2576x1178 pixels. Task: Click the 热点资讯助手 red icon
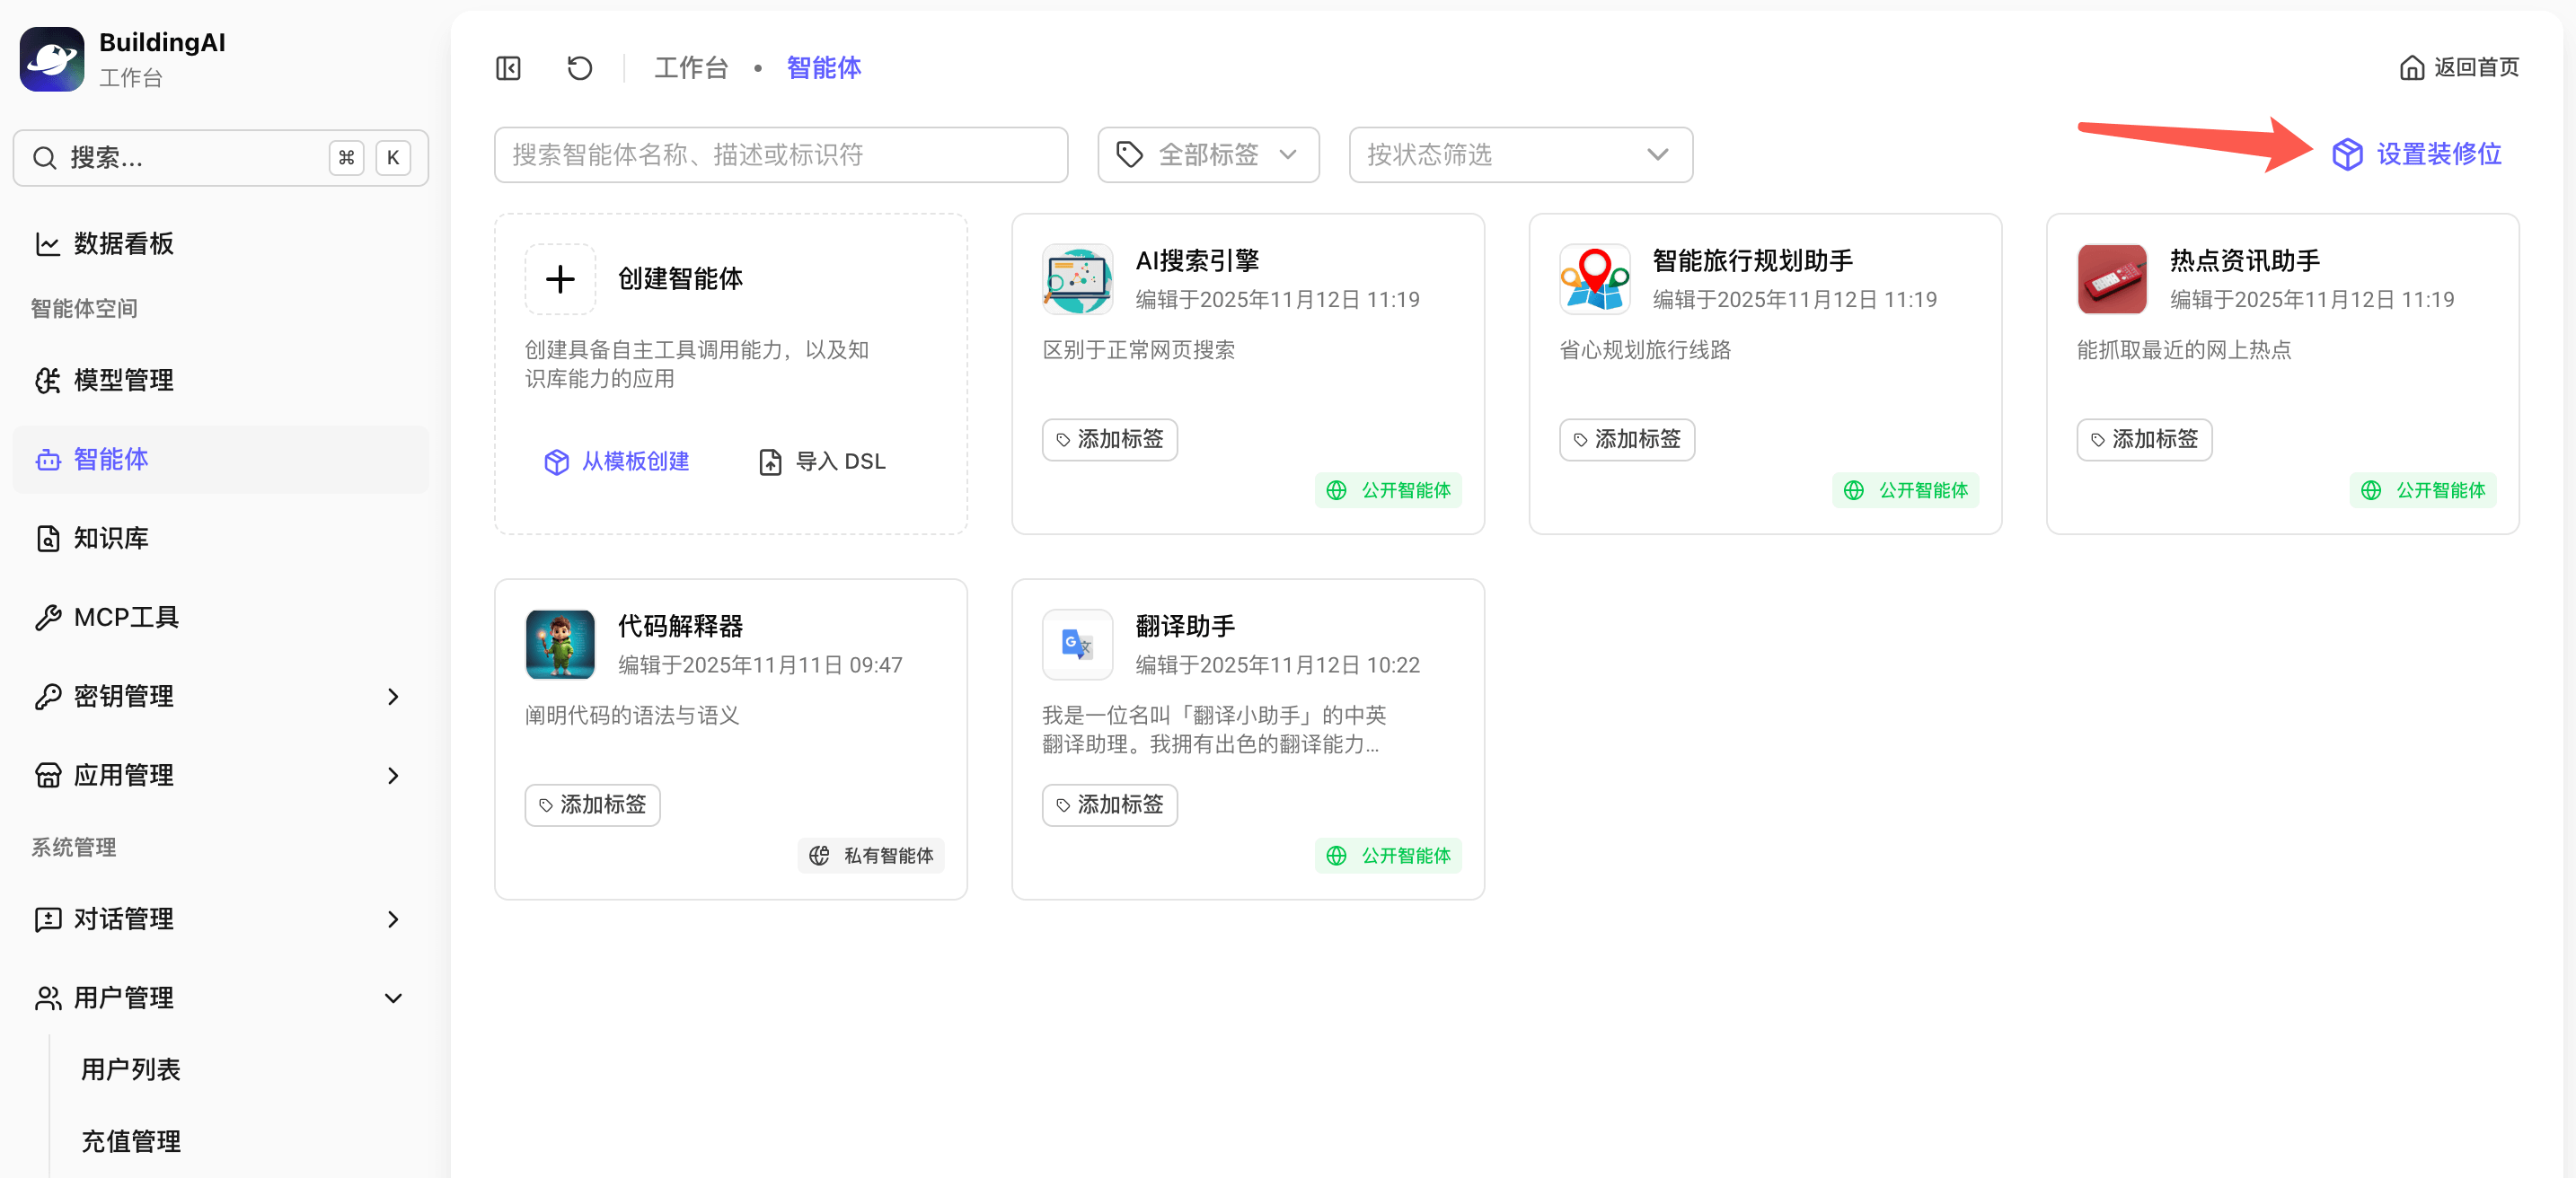coord(2111,279)
